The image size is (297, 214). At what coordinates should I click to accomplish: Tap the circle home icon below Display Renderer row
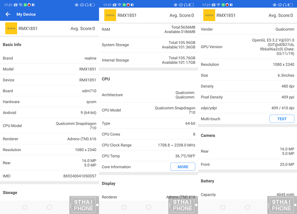coord(148,207)
